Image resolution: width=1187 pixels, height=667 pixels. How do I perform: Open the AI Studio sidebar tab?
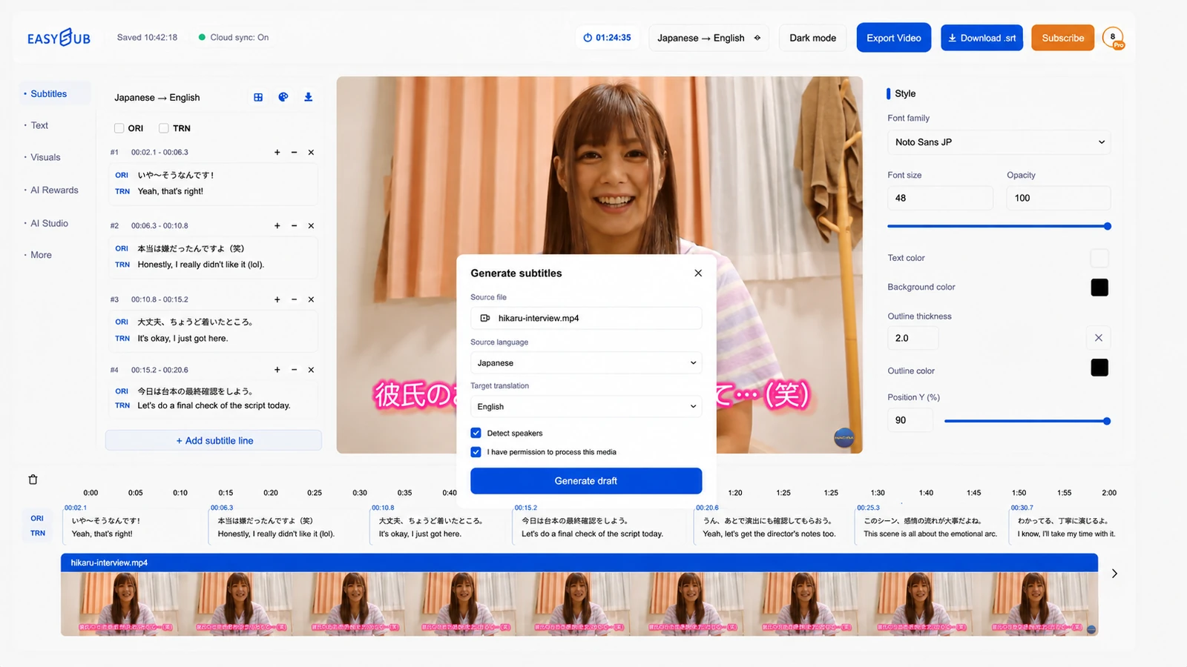(50, 224)
